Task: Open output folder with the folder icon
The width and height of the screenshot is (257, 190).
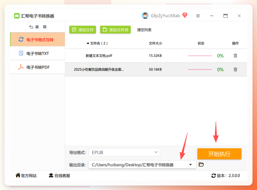Action: click(201, 164)
